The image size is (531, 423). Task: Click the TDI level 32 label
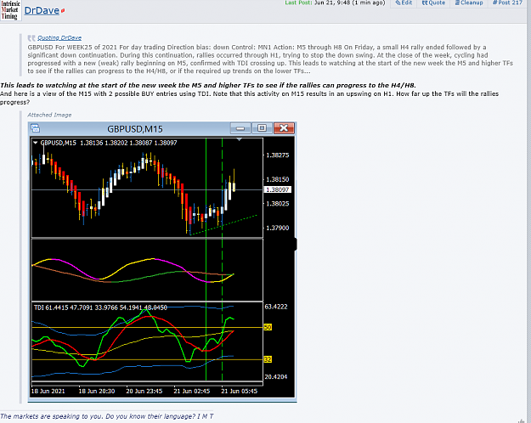tap(268, 359)
